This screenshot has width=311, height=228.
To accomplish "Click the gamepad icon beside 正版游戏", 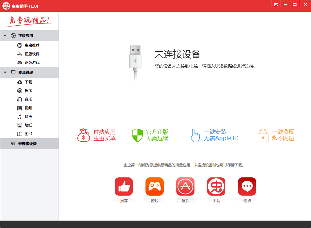I will pyautogui.click(x=20, y=63).
